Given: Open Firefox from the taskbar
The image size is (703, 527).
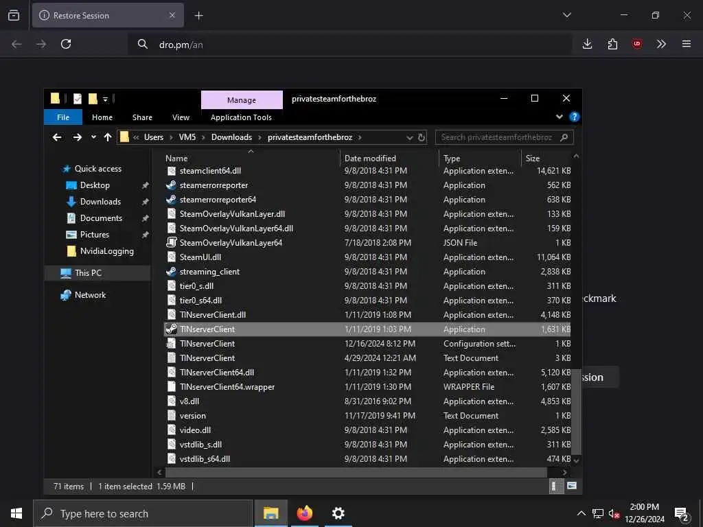Looking at the screenshot, I should (304, 513).
